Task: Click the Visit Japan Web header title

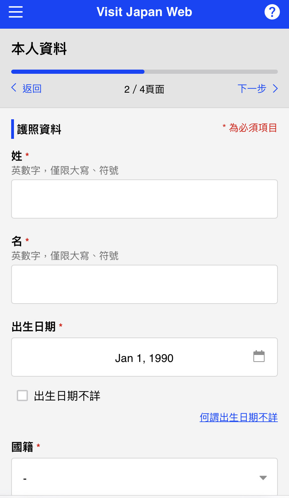Action: (144, 12)
